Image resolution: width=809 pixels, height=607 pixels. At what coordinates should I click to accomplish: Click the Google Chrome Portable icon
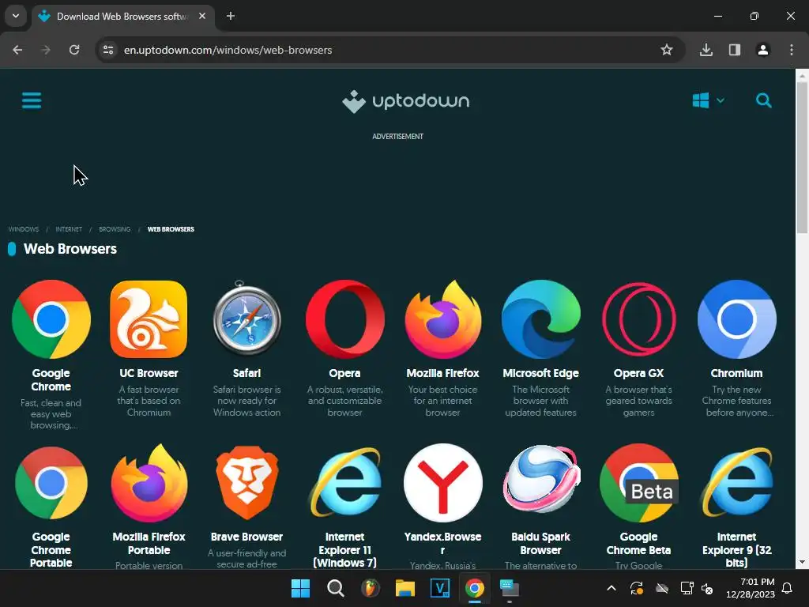coord(51,483)
